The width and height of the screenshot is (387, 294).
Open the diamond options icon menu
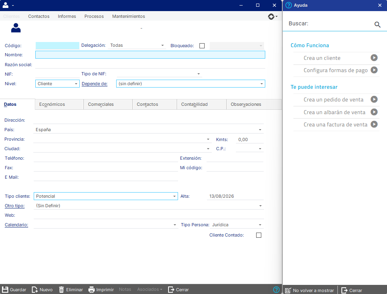click(x=272, y=17)
